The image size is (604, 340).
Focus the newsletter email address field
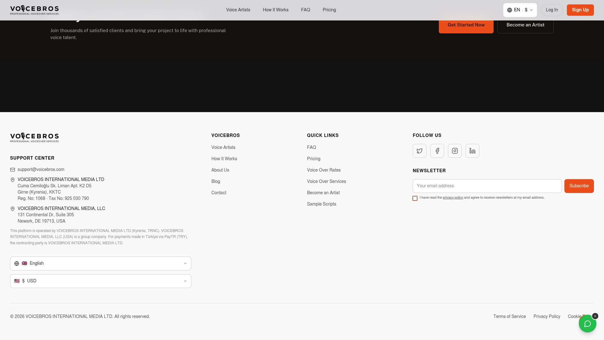point(487,186)
